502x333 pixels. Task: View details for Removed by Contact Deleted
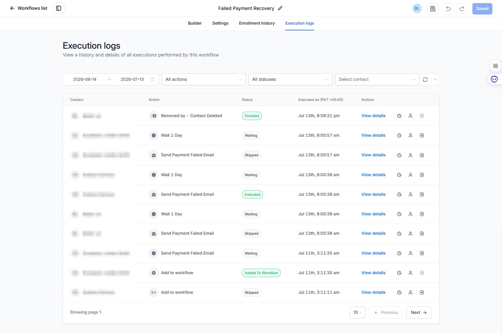pos(373,116)
